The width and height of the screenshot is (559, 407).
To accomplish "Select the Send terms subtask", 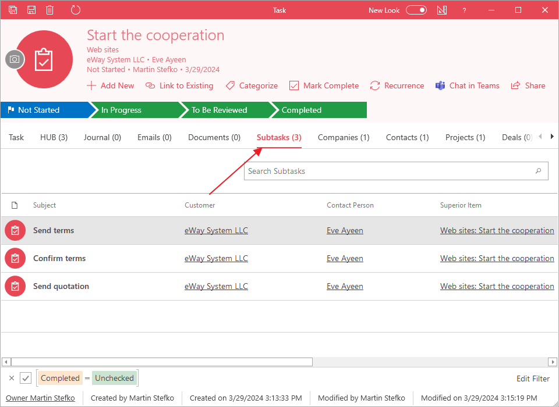I will click(54, 230).
